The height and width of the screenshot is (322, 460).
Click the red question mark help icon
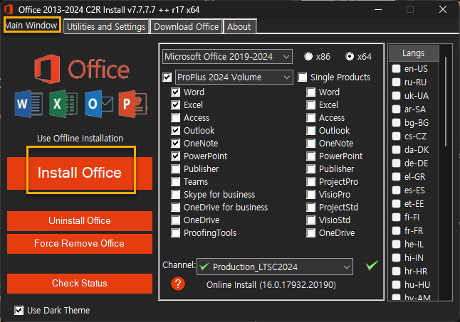coord(178,284)
